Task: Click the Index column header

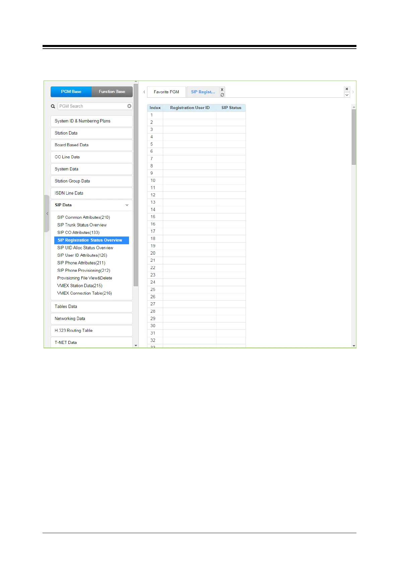Action: (x=155, y=108)
